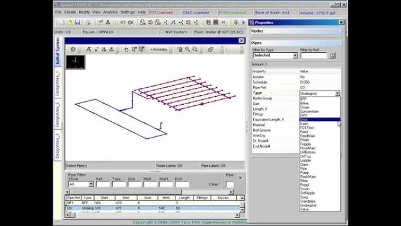Viewport: 401px width, 226px height.
Task: Switch to the DesignArea_3 tab
Action: [x=57, y=145]
